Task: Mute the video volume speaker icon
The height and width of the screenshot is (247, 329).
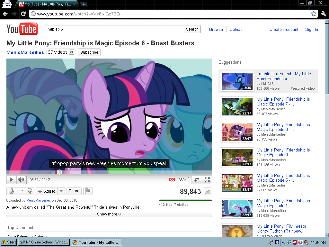Action: tap(21, 179)
